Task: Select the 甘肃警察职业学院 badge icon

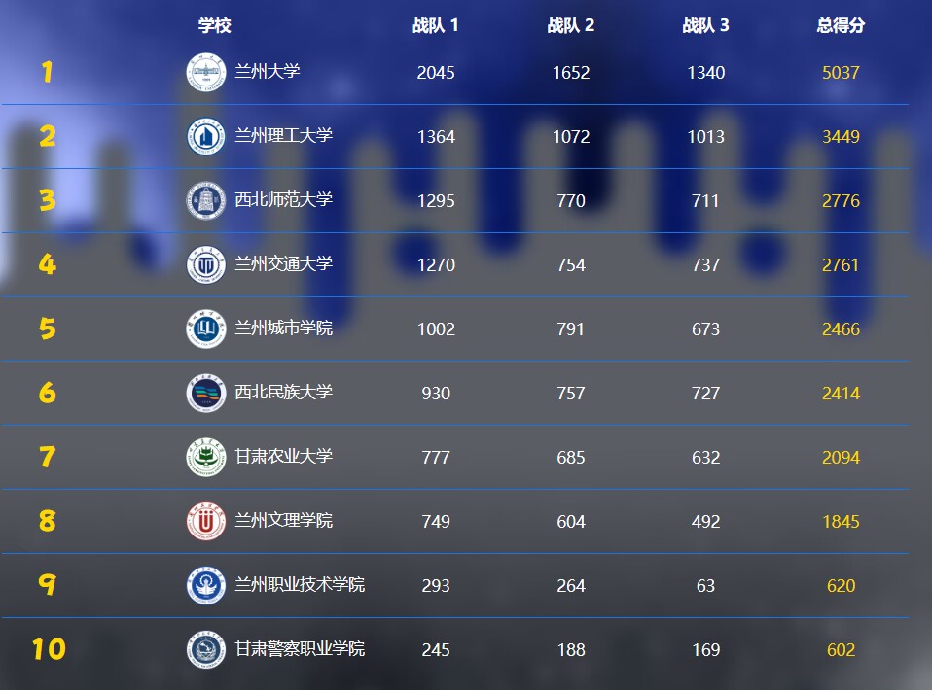Action: click(206, 649)
